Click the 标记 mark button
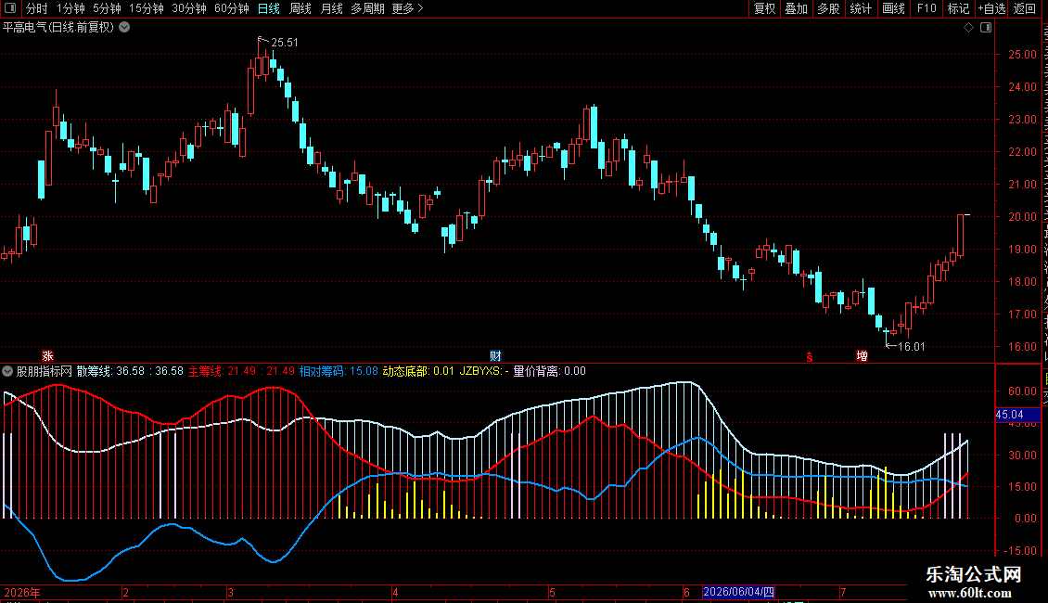 click(x=958, y=8)
